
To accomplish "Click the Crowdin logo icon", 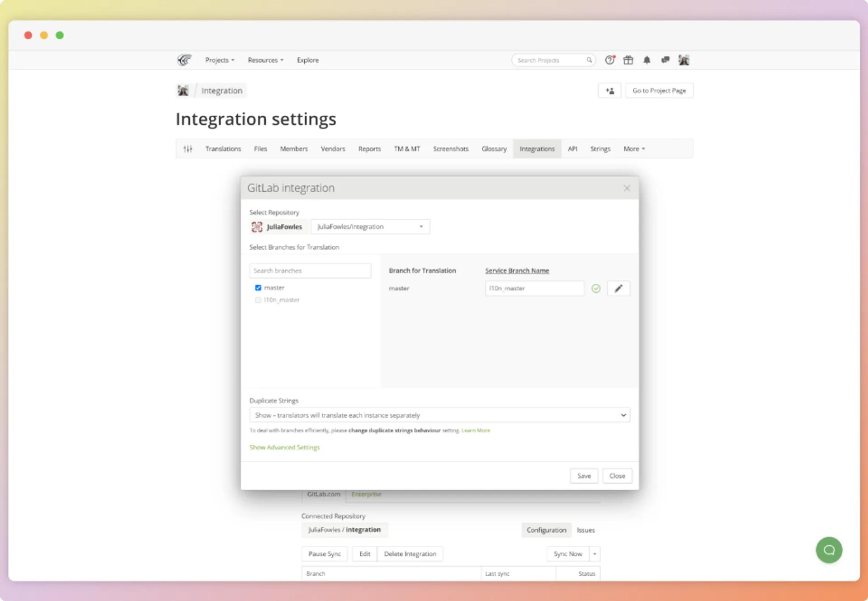I will click(184, 60).
